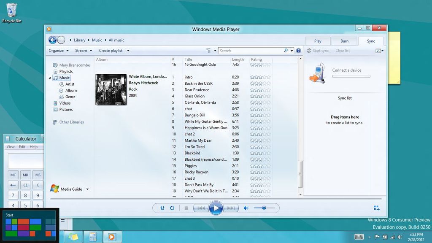Enable shuffle playback

pos(162,208)
